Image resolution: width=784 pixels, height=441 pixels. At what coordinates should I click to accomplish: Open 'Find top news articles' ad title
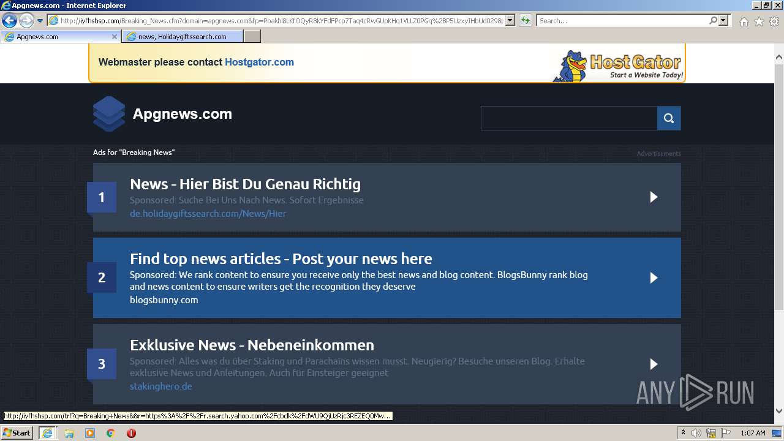281,258
